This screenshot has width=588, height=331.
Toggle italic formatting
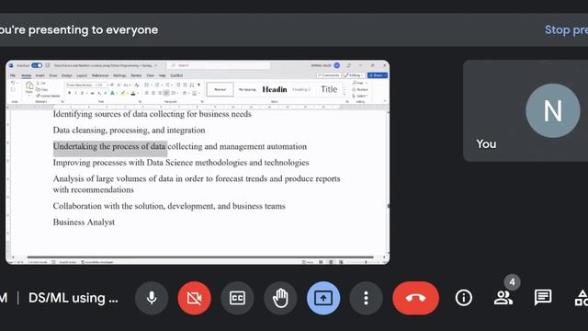click(75, 93)
